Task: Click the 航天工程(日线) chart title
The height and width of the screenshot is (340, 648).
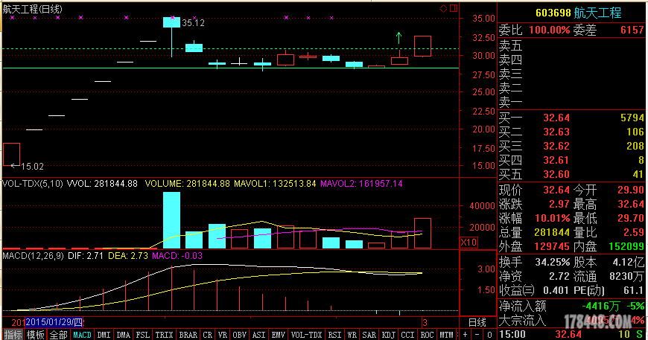Action: 33,9
